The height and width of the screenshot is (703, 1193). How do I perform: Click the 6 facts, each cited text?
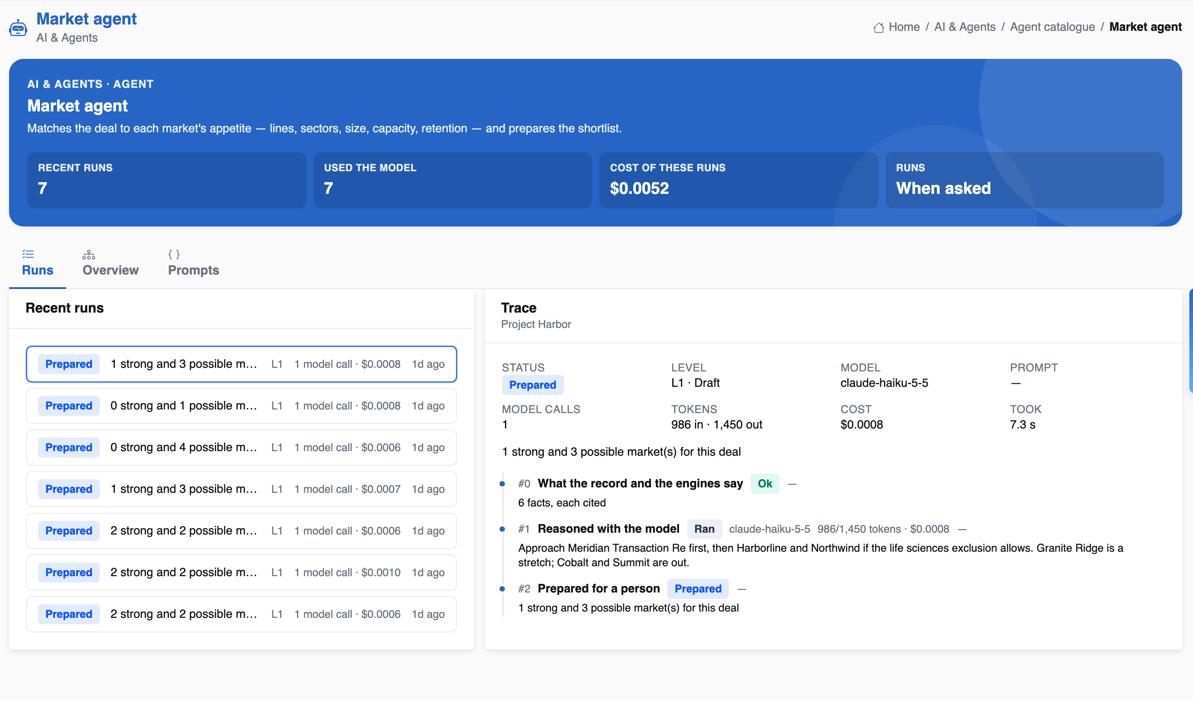point(562,503)
